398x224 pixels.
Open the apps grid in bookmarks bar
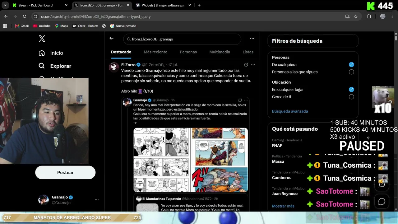pos(5,26)
